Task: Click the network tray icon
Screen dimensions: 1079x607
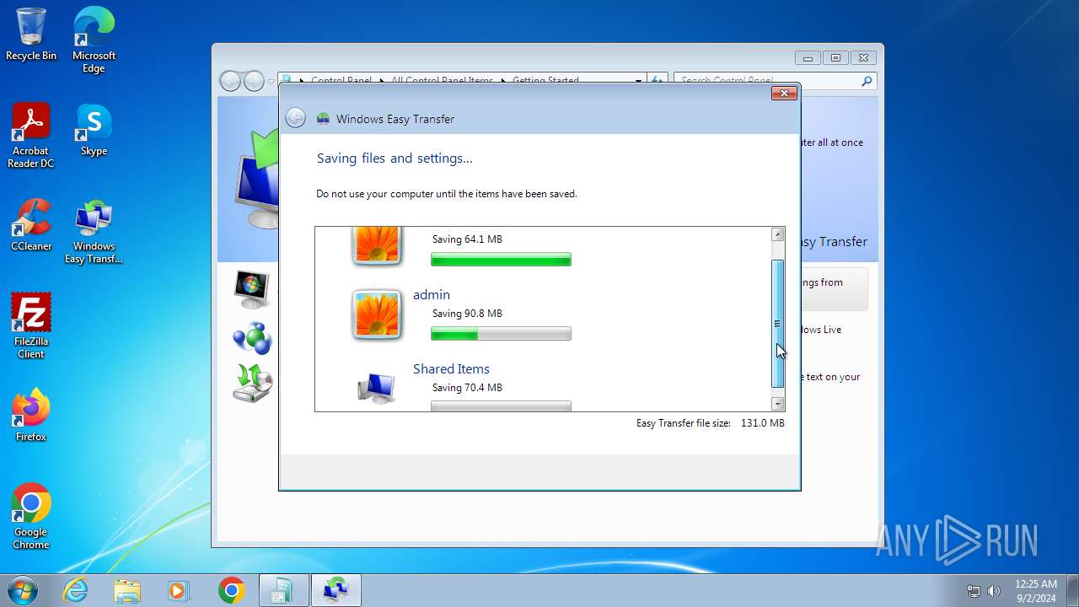Action: pos(974,590)
